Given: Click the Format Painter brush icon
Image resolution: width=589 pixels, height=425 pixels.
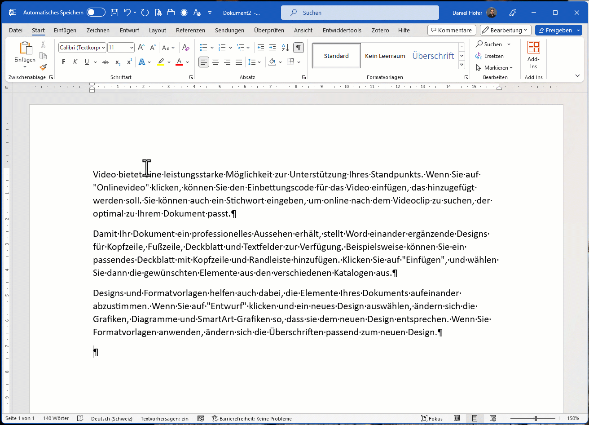Looking at the screenshot, I should point(43,67).
